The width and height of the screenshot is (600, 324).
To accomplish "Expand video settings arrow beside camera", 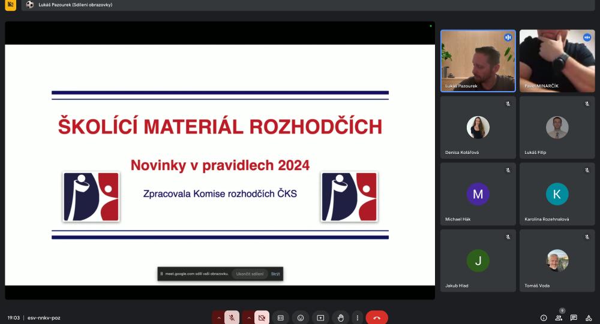I will tap(248, 318).
